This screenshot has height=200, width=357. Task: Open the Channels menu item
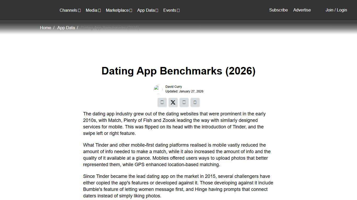point(68,10)
